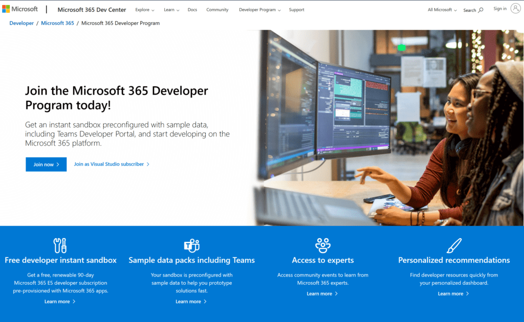Click the Microsoft logo

click(x=20, y=9)
